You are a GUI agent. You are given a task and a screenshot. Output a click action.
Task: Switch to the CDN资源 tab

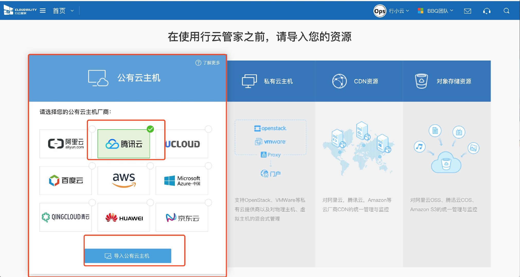(359, 81)
